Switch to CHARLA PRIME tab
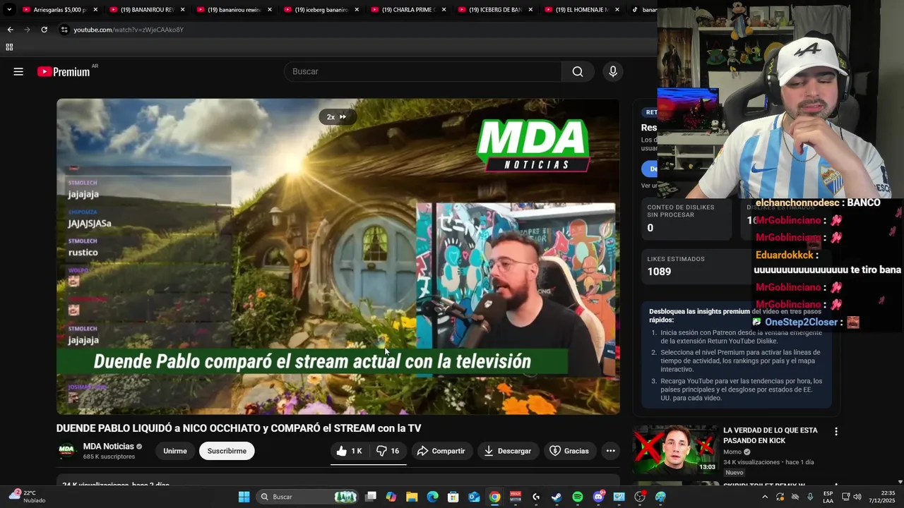This screenshot has width=904, height=508. [408, 10]
